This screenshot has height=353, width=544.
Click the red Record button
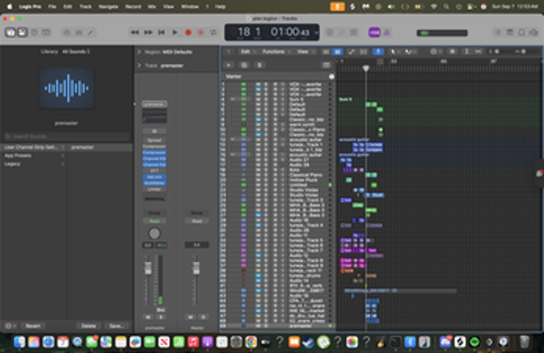(x=188, y=32)
